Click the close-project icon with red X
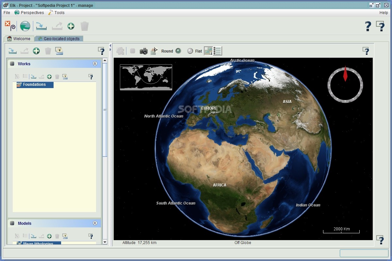The width and height of the screenshot is (392, 261). [x=10, y=26]
